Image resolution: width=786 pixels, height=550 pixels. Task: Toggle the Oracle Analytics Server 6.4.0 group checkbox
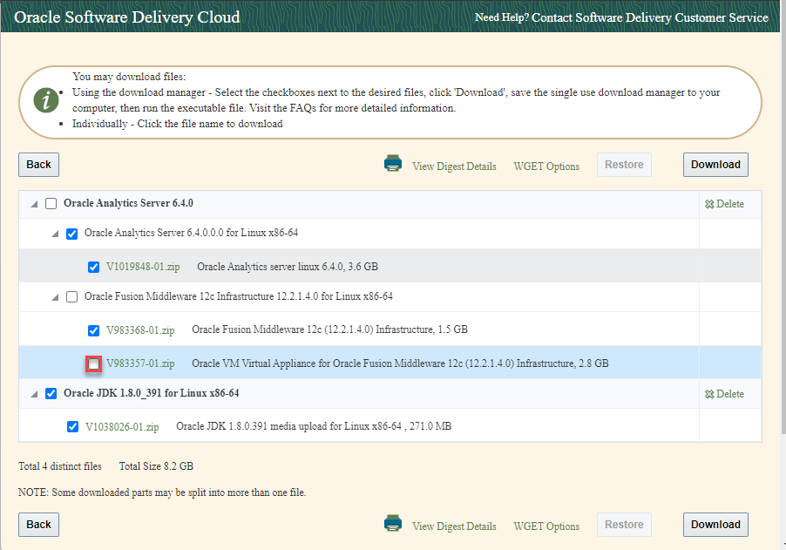coord(51,203)
